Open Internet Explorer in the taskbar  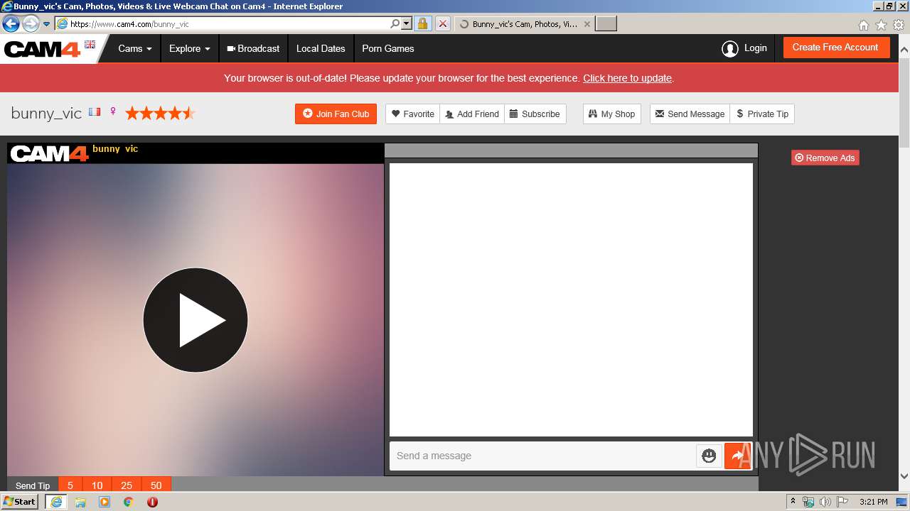[56, 502]
